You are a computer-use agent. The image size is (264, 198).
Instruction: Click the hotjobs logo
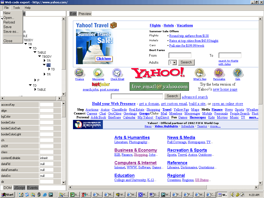point(101,84)
